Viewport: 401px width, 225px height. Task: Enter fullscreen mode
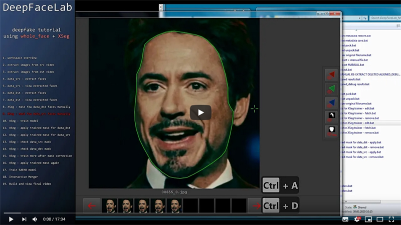391,219
